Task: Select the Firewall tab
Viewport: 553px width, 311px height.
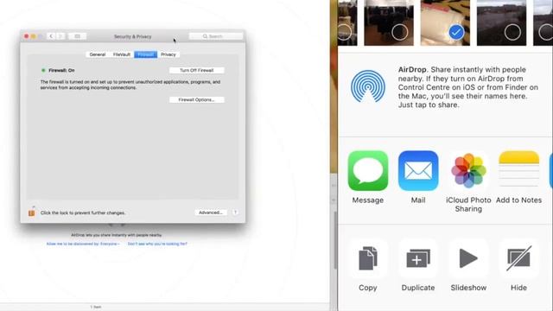Action: coord(146,54)
